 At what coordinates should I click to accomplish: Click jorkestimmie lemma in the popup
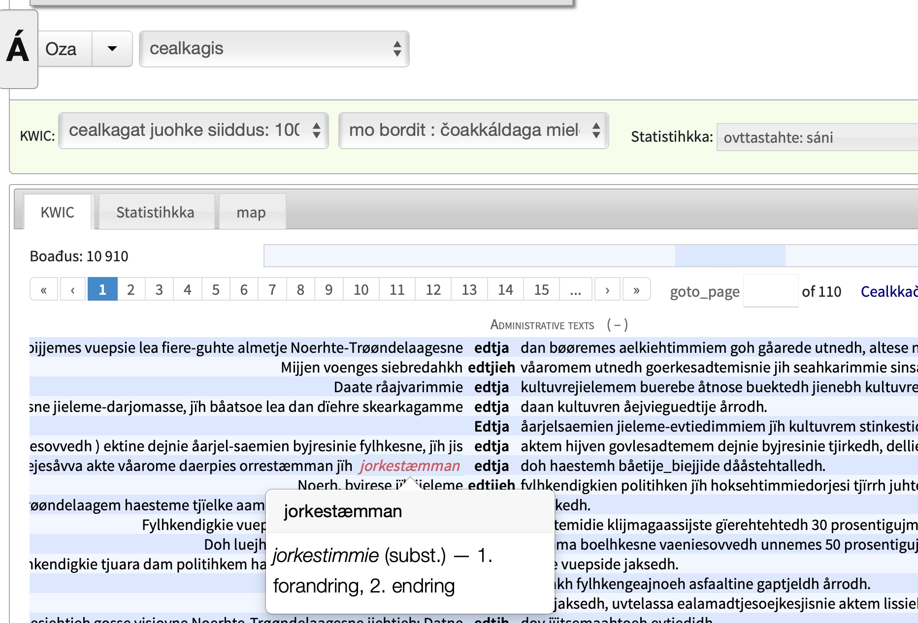click(326, 556)
